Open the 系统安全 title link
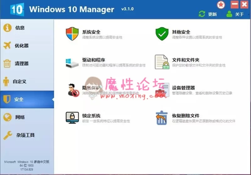Image resolution: width=251 pixels, height=175 pixels. point(91,32)
